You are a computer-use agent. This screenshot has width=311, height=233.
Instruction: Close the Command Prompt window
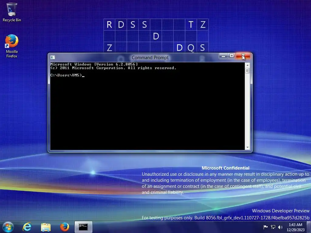coord(243,56)
